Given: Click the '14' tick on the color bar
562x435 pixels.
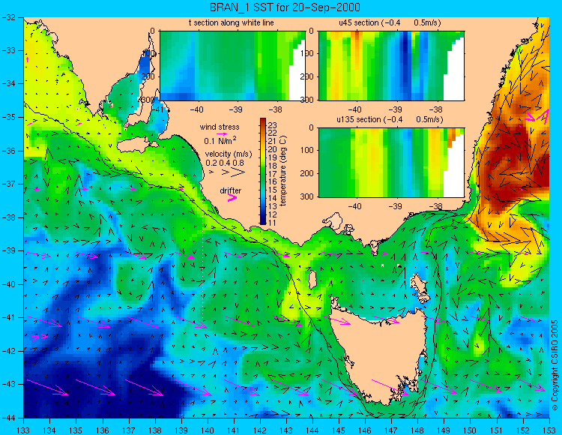Looking at the screenshot, I should tap(273, 198).
